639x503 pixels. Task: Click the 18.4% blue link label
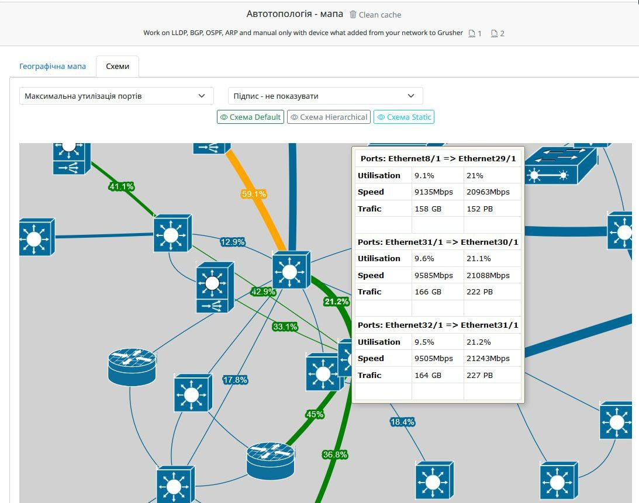tap(402, 422)
